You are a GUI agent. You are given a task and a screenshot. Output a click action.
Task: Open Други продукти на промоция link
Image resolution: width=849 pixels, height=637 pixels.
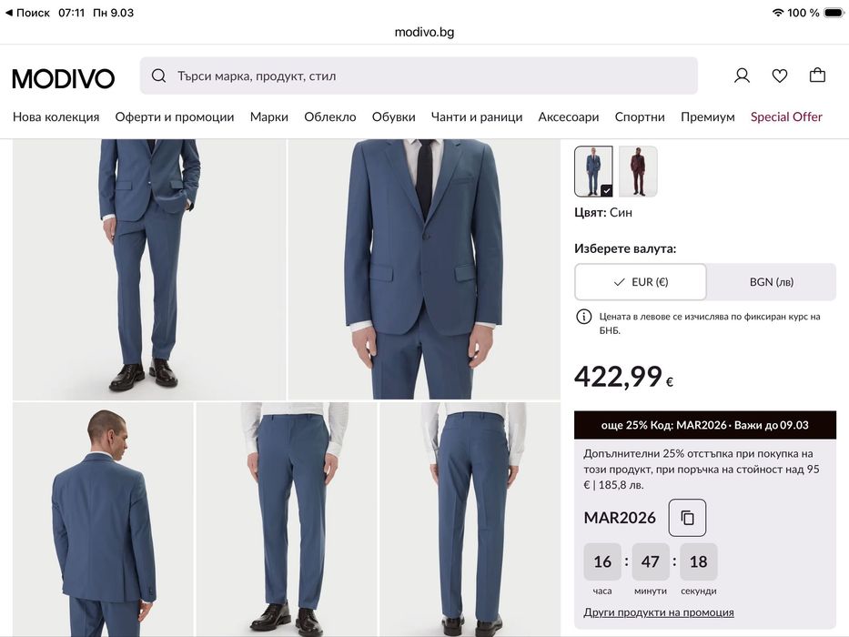click(659, 612)
